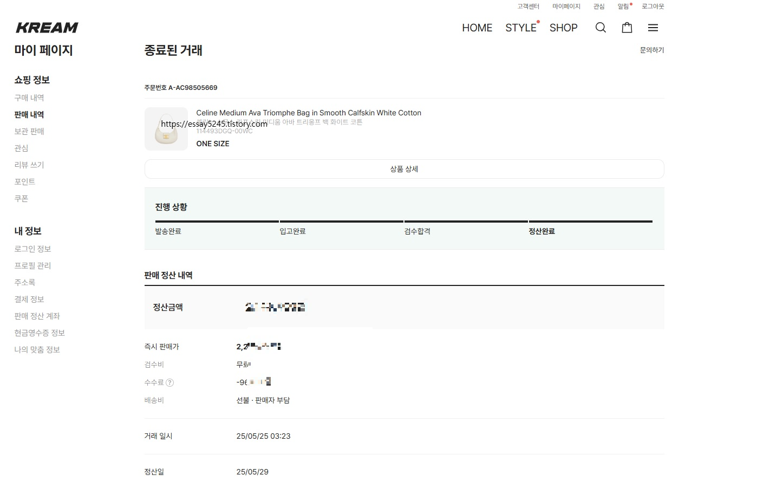Click the 진행 상황 heading
Viewport: 783px width, 488px height.
(x=171, y=207)
